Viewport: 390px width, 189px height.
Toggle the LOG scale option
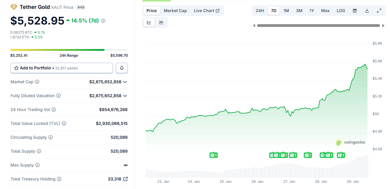[341, 11]
